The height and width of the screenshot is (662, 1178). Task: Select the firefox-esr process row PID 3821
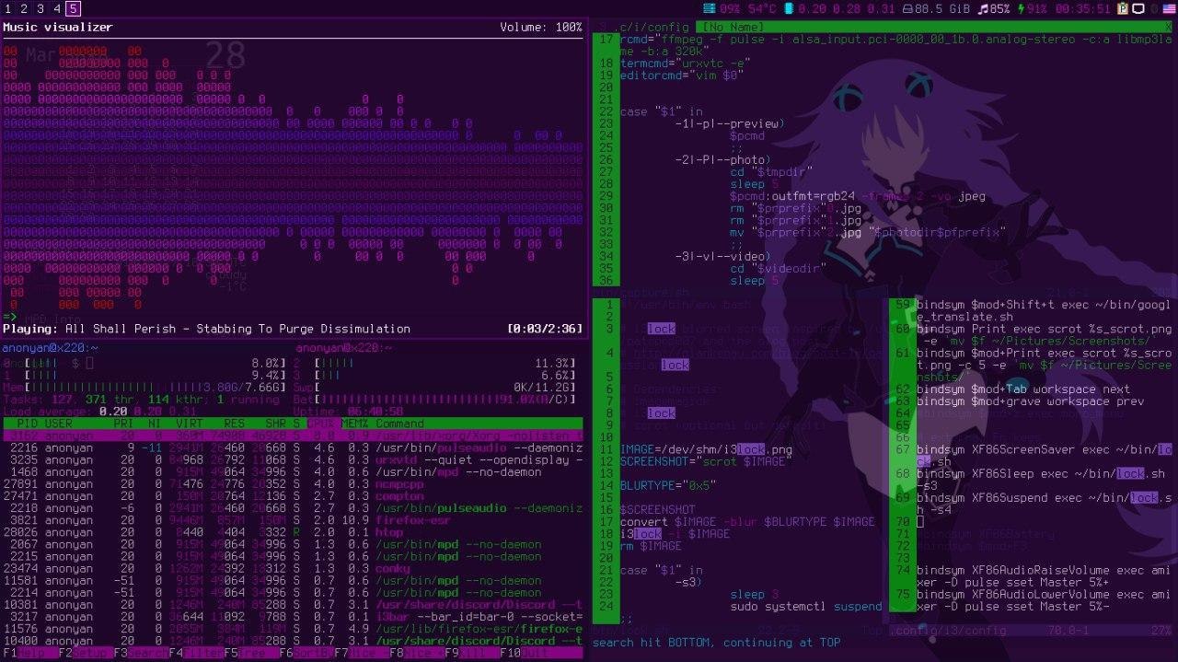point(292,520)
